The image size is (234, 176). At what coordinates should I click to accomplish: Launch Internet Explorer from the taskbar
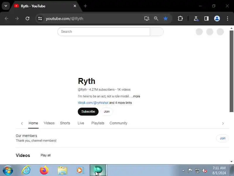click(x=26, y=170)
